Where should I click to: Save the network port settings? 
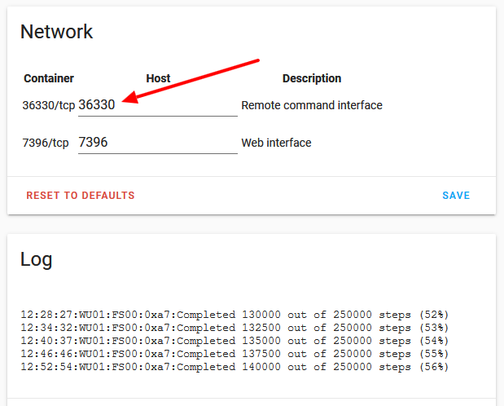coord(456,196)
